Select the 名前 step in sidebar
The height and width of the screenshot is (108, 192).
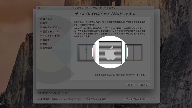[x=44, y=44]
